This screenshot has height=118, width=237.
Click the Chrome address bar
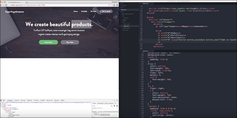58,5
